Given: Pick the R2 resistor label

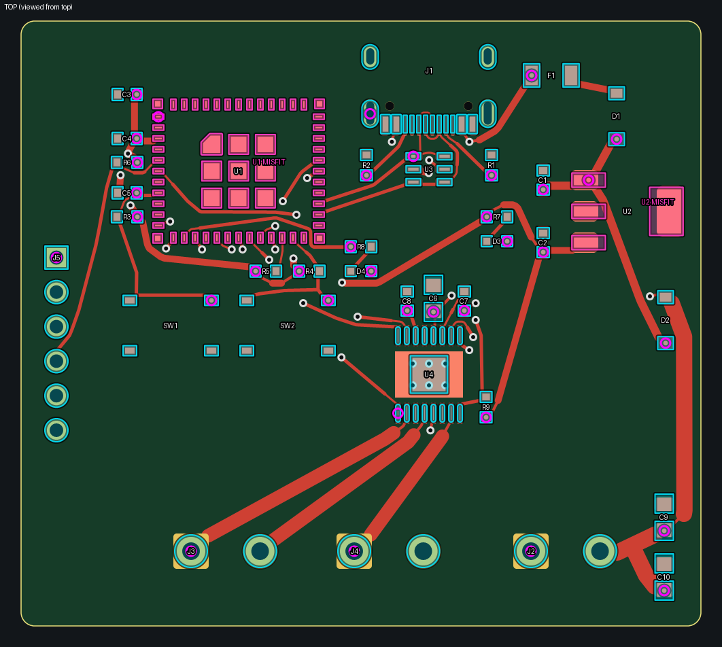Looking at the screenshot, I should pos(366,166).
